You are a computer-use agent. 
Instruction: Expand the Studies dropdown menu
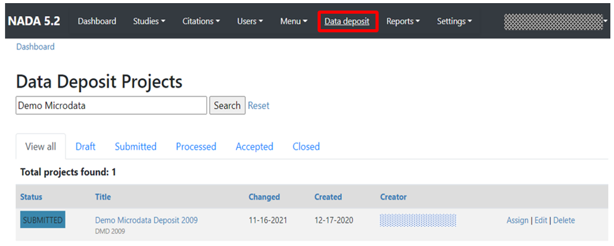[x=149, y=22]
